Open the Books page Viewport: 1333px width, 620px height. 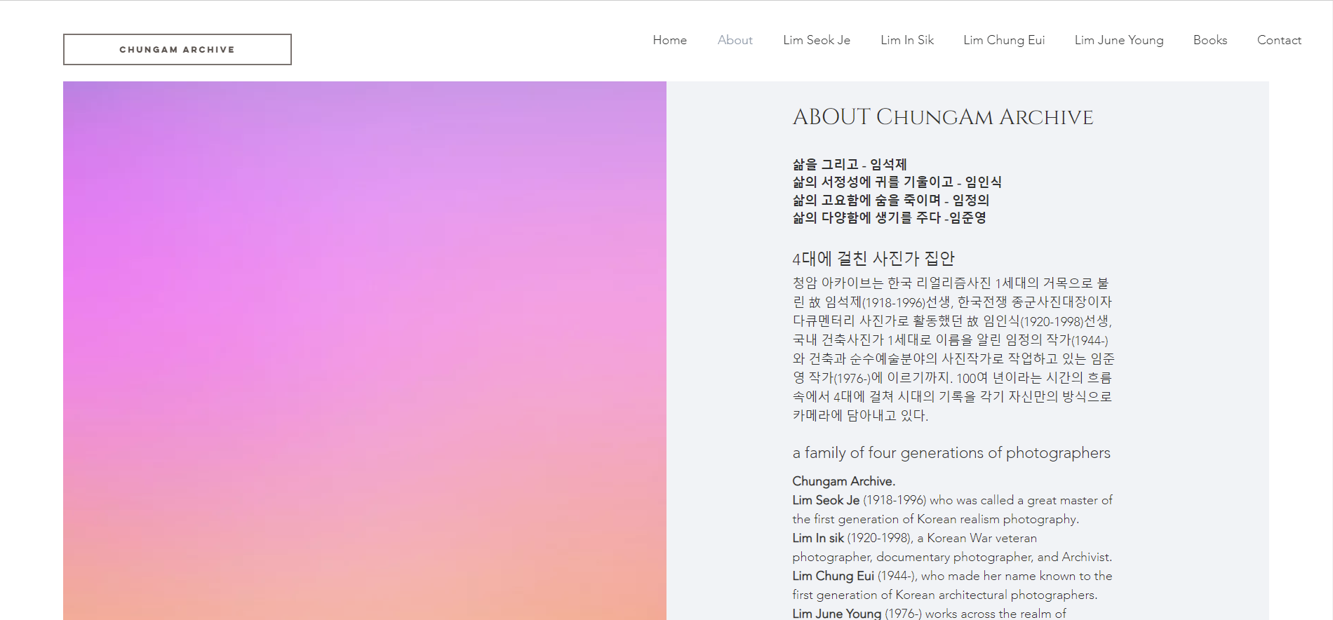[x=1210, y=40]
